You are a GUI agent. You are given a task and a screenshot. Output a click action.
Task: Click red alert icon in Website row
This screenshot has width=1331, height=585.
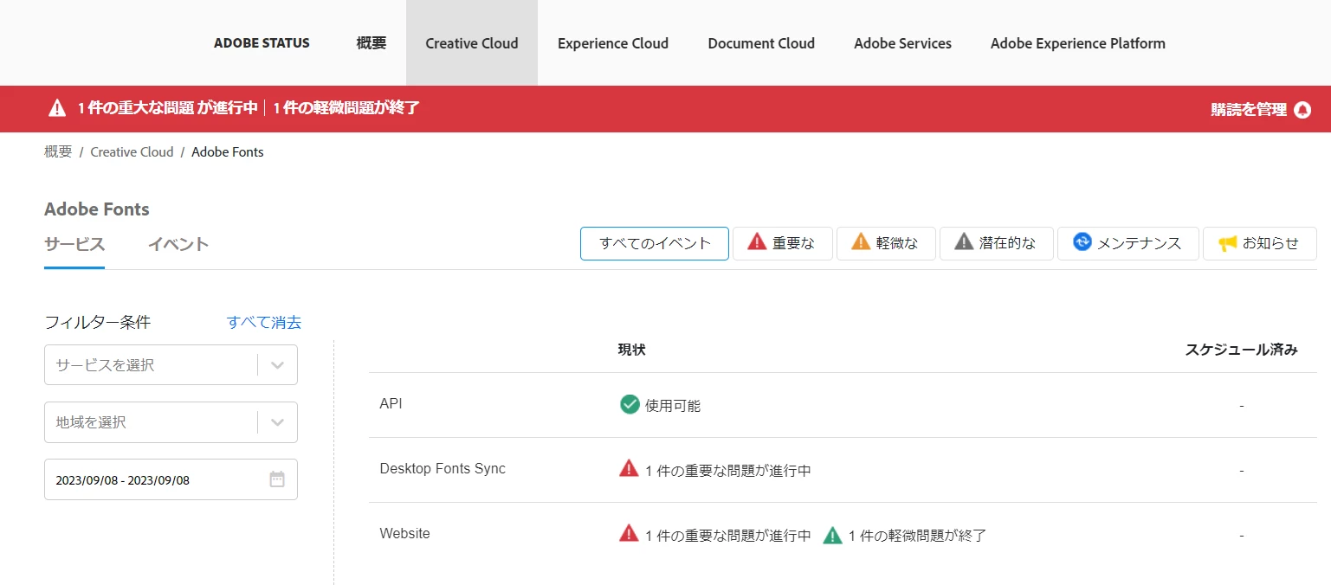pos(629,534)
